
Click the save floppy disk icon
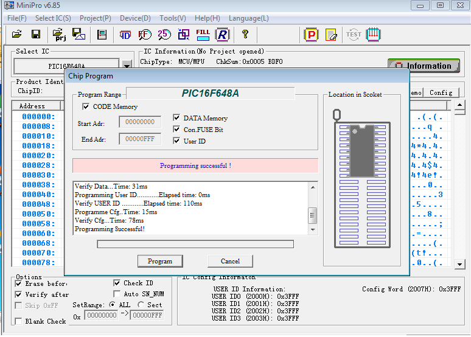36,34
